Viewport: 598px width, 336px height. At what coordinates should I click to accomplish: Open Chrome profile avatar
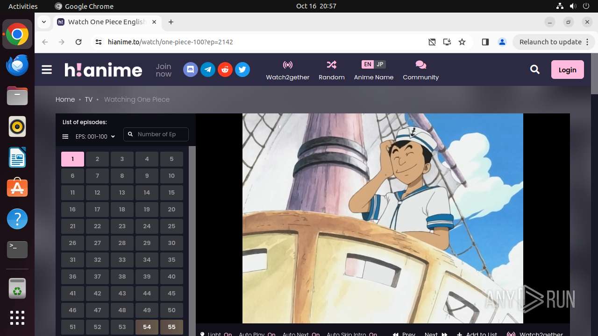click(502, 42)
